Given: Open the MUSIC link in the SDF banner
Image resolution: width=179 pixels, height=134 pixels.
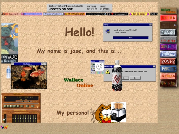Looking at the screenshot, I should click(103, 7).
